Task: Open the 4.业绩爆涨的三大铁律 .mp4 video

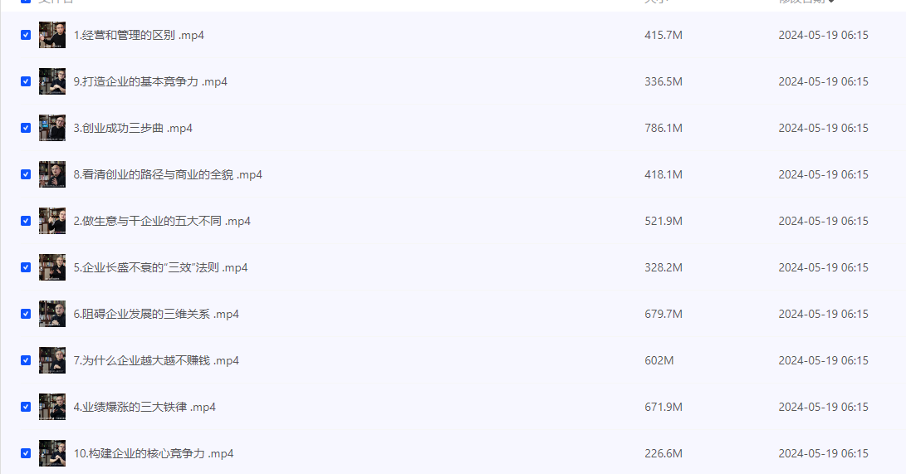Action: point(144,407)
